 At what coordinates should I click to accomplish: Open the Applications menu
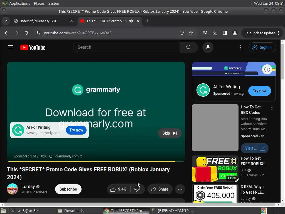pyautogui.click(x=20, y=3)
